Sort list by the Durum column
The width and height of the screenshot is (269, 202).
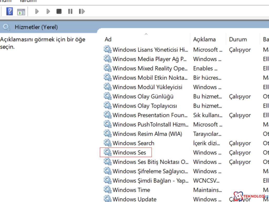238,39
